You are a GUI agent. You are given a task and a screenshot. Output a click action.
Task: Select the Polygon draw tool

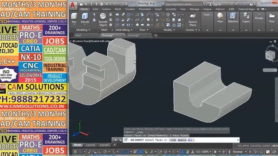coord(137,25)
